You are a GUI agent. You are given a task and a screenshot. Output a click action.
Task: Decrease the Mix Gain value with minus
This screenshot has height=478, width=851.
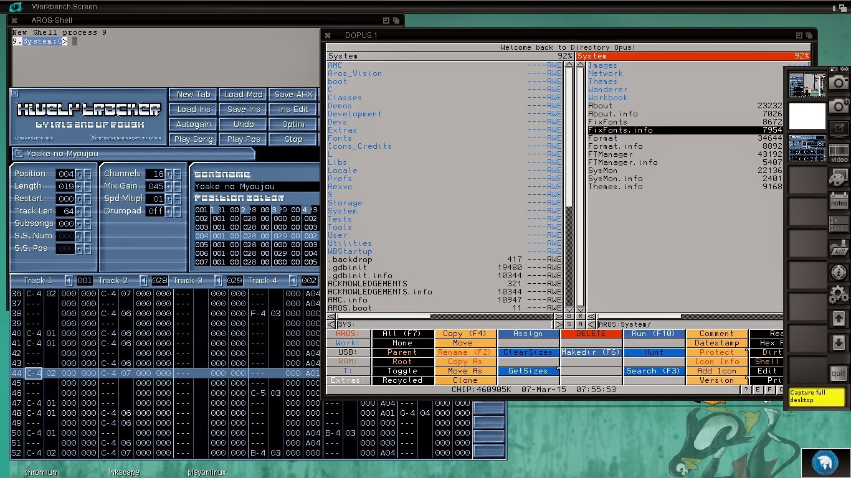178,186
